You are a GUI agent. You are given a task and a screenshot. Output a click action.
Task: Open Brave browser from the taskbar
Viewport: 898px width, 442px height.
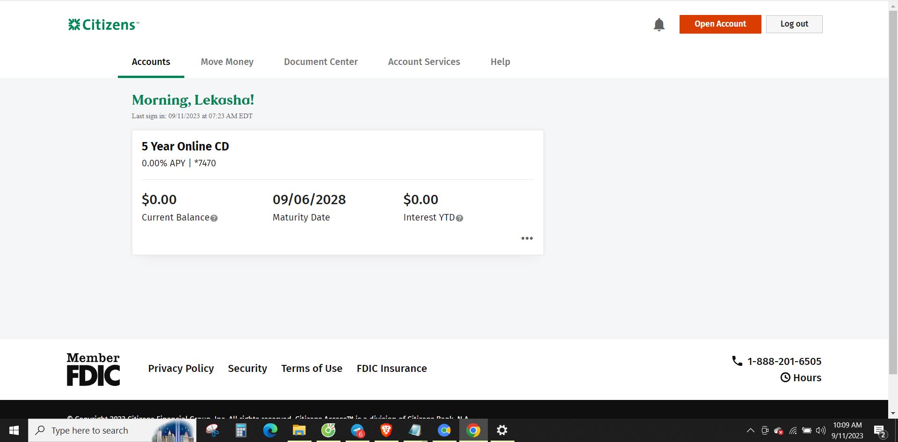(386, 430)
